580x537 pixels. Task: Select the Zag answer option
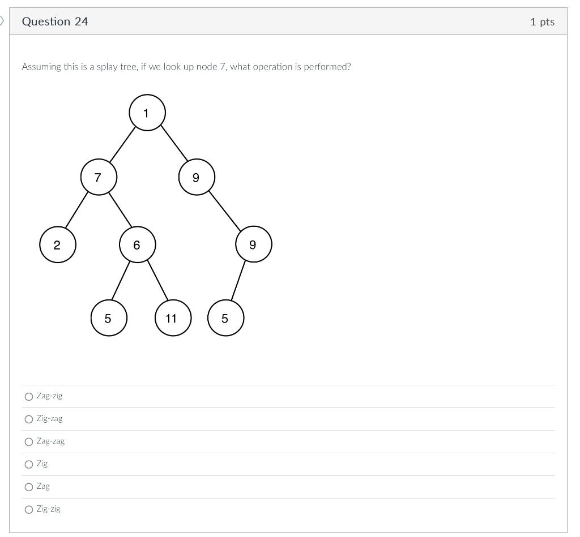click(29, 486)
